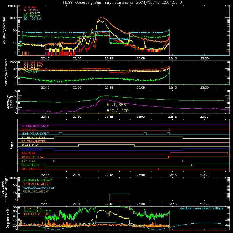This screenshot has height=233, width=233.
Task: Click the 10000 tick on the top panel
Action: 12,6
